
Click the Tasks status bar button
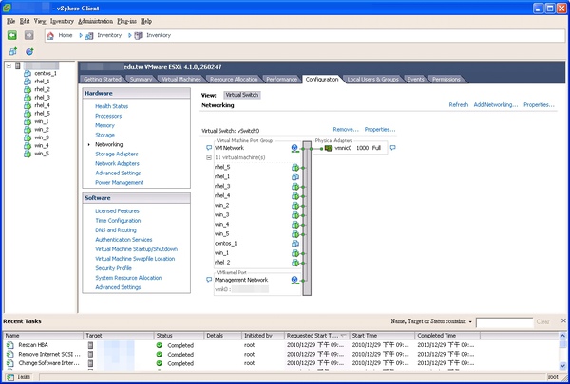point(19,377)
